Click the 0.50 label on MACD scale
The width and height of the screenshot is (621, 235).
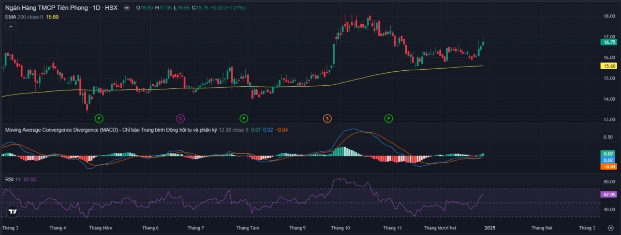pyautogui.click(x=609, y=137)
